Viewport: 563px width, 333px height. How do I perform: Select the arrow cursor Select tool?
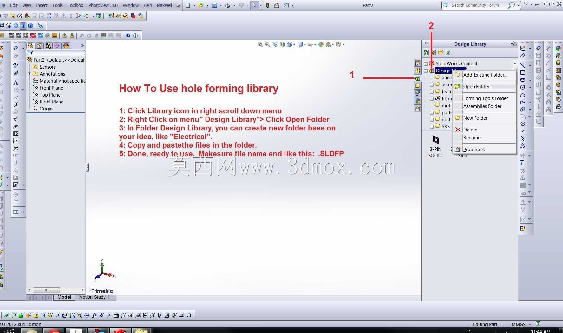[254, 5]
